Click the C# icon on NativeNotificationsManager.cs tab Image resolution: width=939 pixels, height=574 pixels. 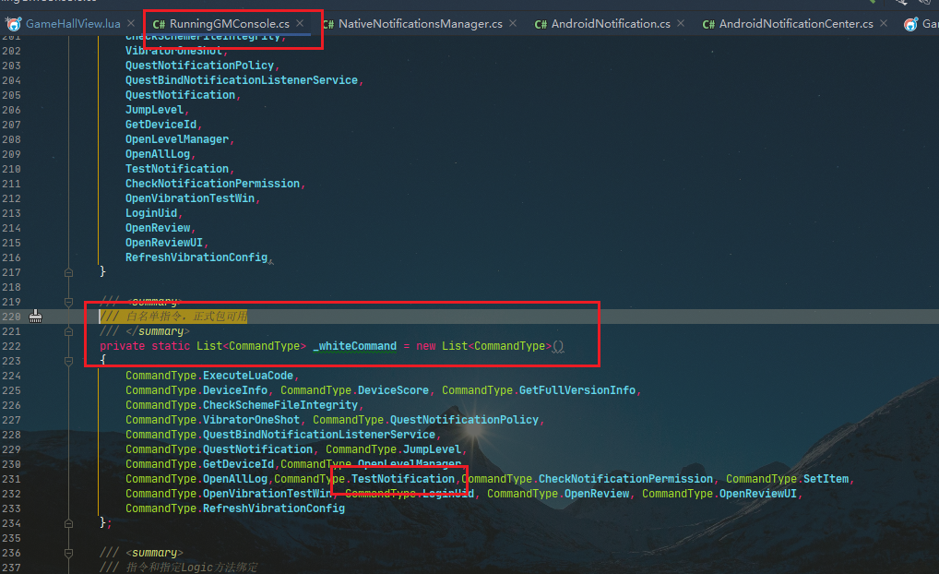328,25
